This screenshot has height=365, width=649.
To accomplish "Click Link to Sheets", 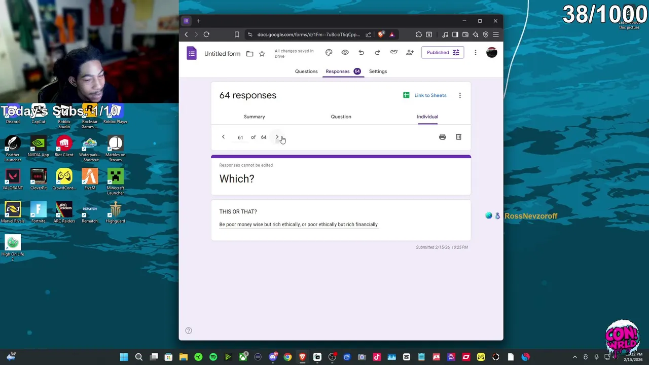I will [425, 95].
